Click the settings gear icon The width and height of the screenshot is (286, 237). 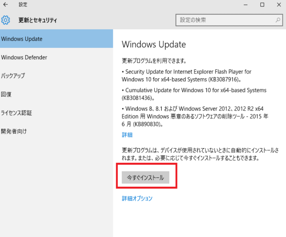click(x=5, y=20)
